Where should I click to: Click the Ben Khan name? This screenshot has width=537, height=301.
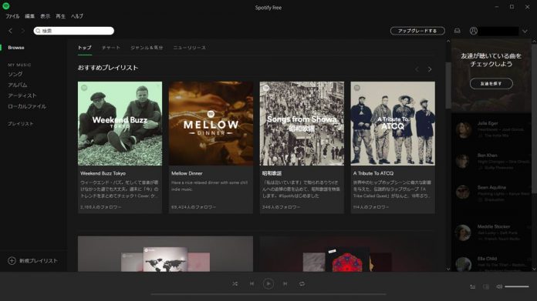point(488,155)
